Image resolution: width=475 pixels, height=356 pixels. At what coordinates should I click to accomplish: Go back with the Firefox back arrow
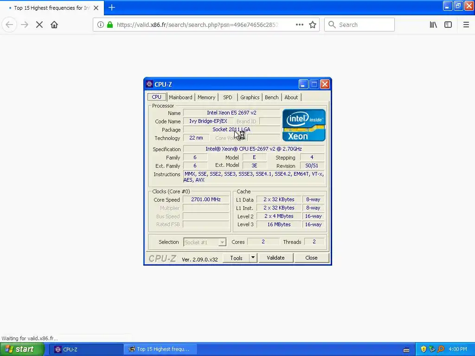pos(9,25)
